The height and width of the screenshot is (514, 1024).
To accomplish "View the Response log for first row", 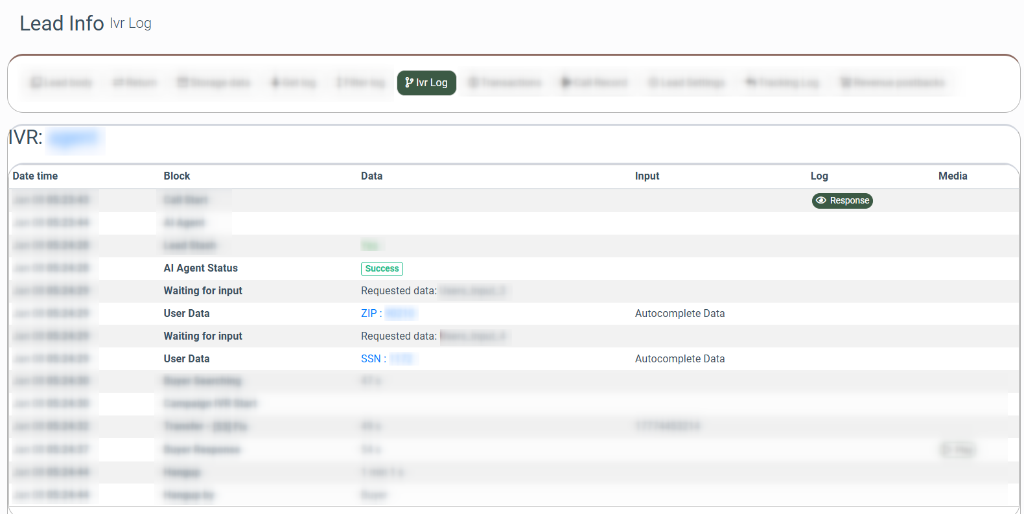I will click(842, 201).
